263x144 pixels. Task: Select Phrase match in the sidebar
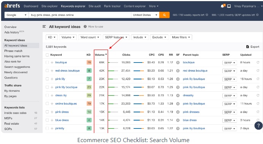tap(13, 51)
